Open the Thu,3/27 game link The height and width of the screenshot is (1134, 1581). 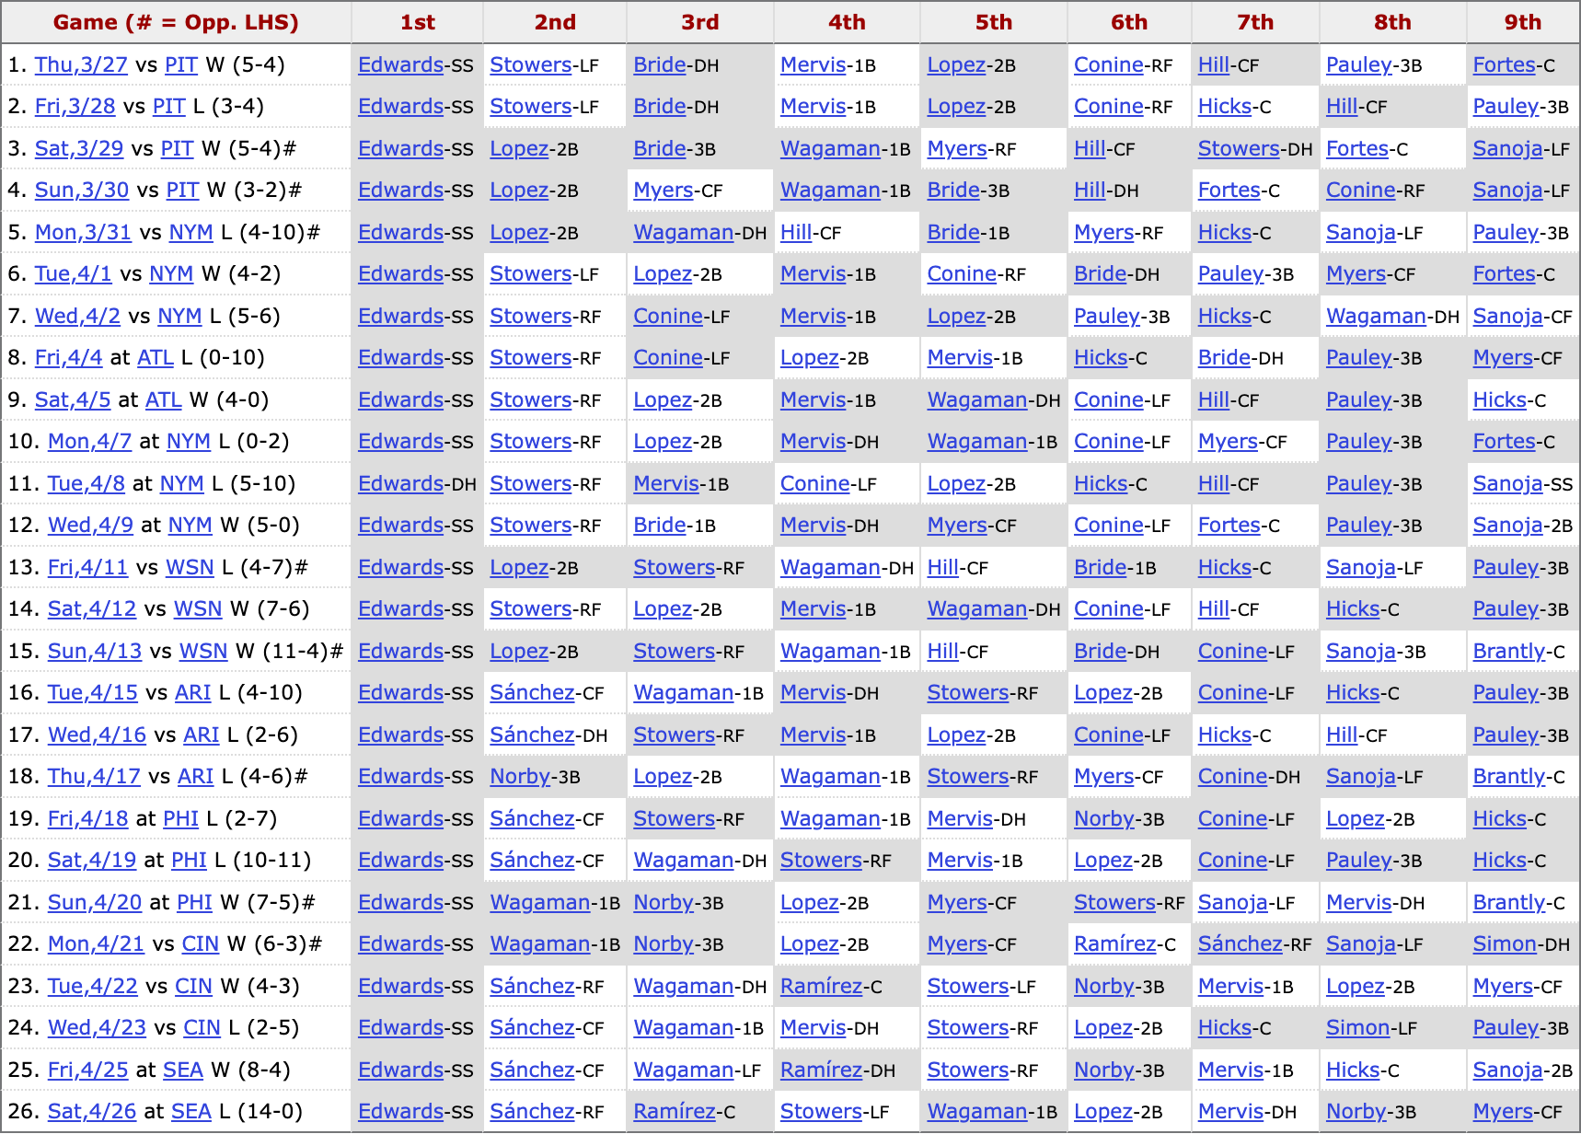tap(81, 65)
